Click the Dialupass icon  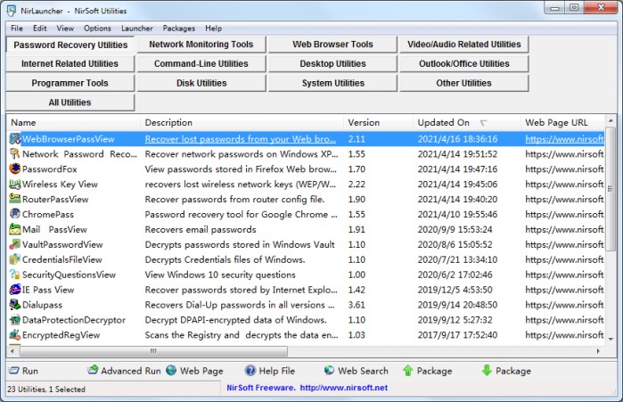(14, 305)
